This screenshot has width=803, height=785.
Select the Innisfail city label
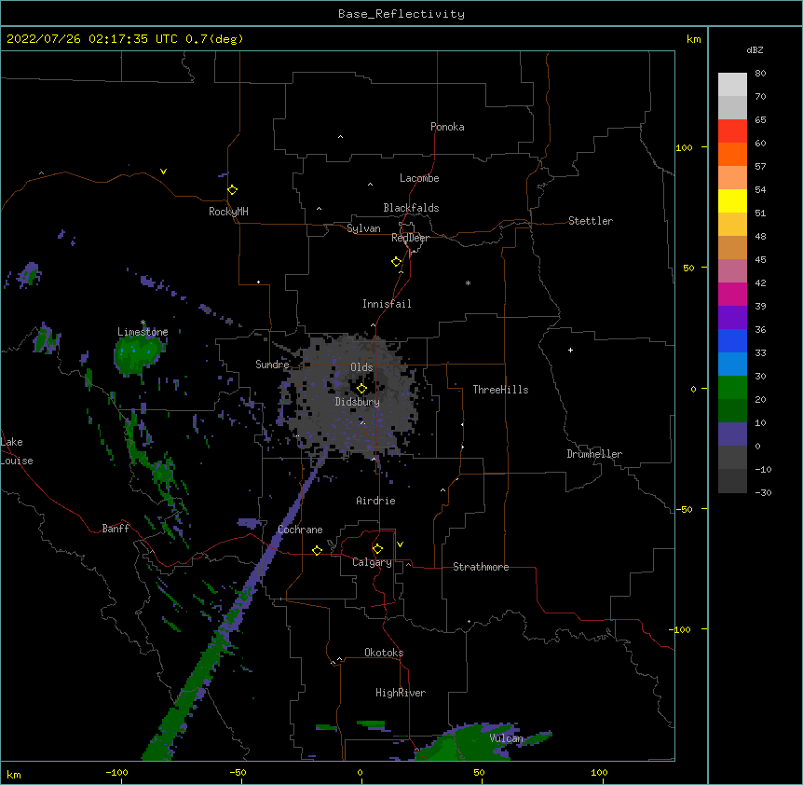point(387,304)
